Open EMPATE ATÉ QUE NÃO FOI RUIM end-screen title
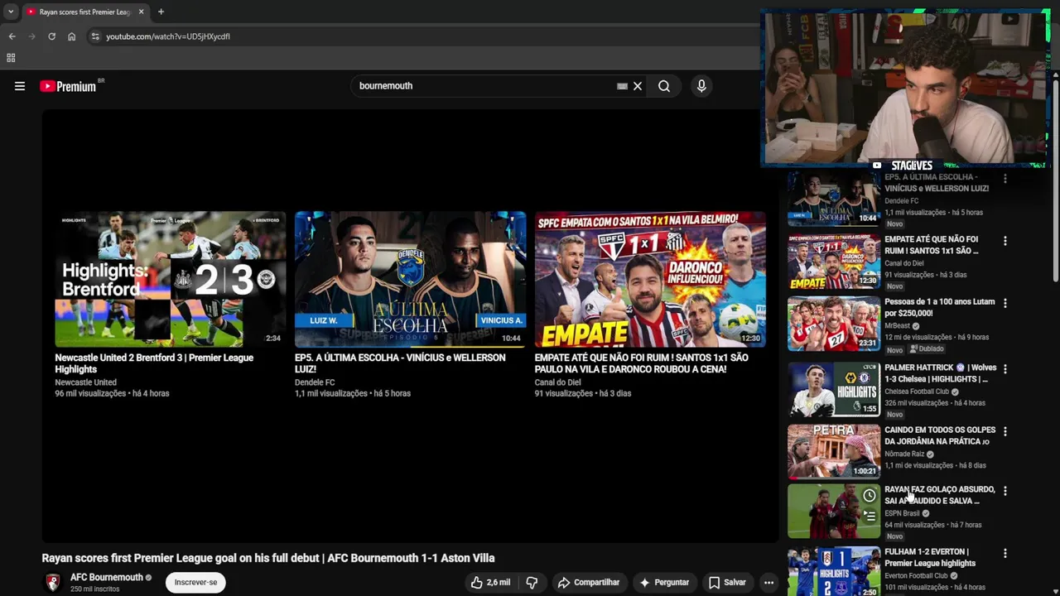The width and height of the screenshot is (1060, 596). tap(642, 363)
